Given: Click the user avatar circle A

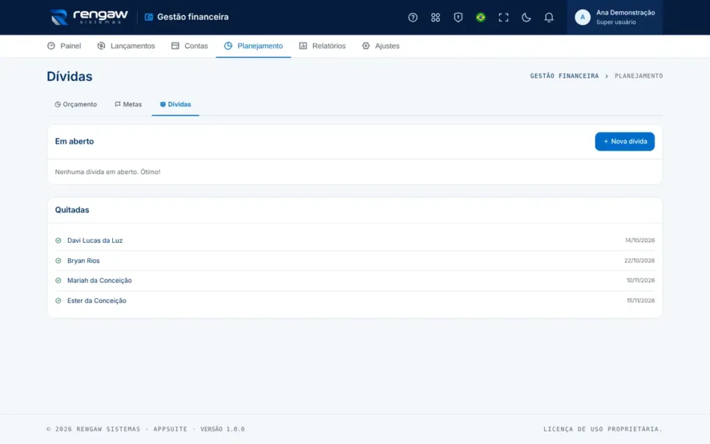Looking at the screenshot, I should [x=582, y=17].
